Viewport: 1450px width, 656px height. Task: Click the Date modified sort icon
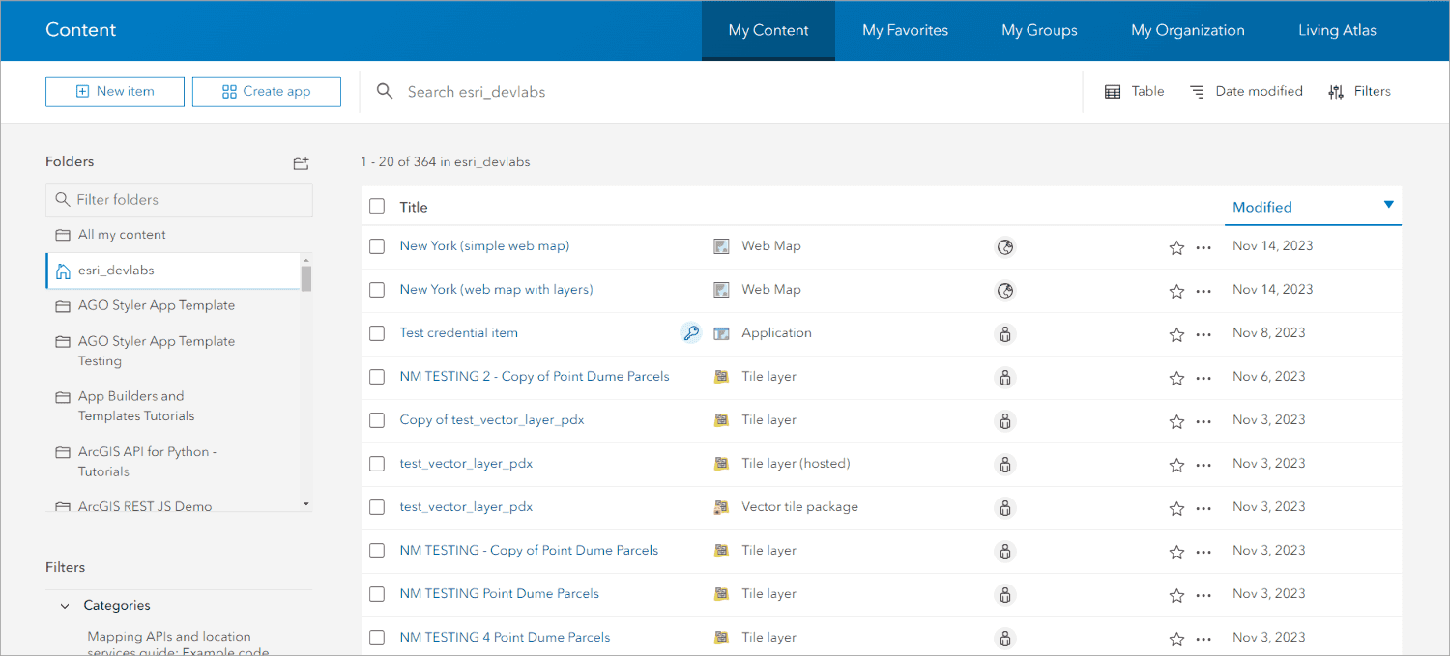(1197, 90)
